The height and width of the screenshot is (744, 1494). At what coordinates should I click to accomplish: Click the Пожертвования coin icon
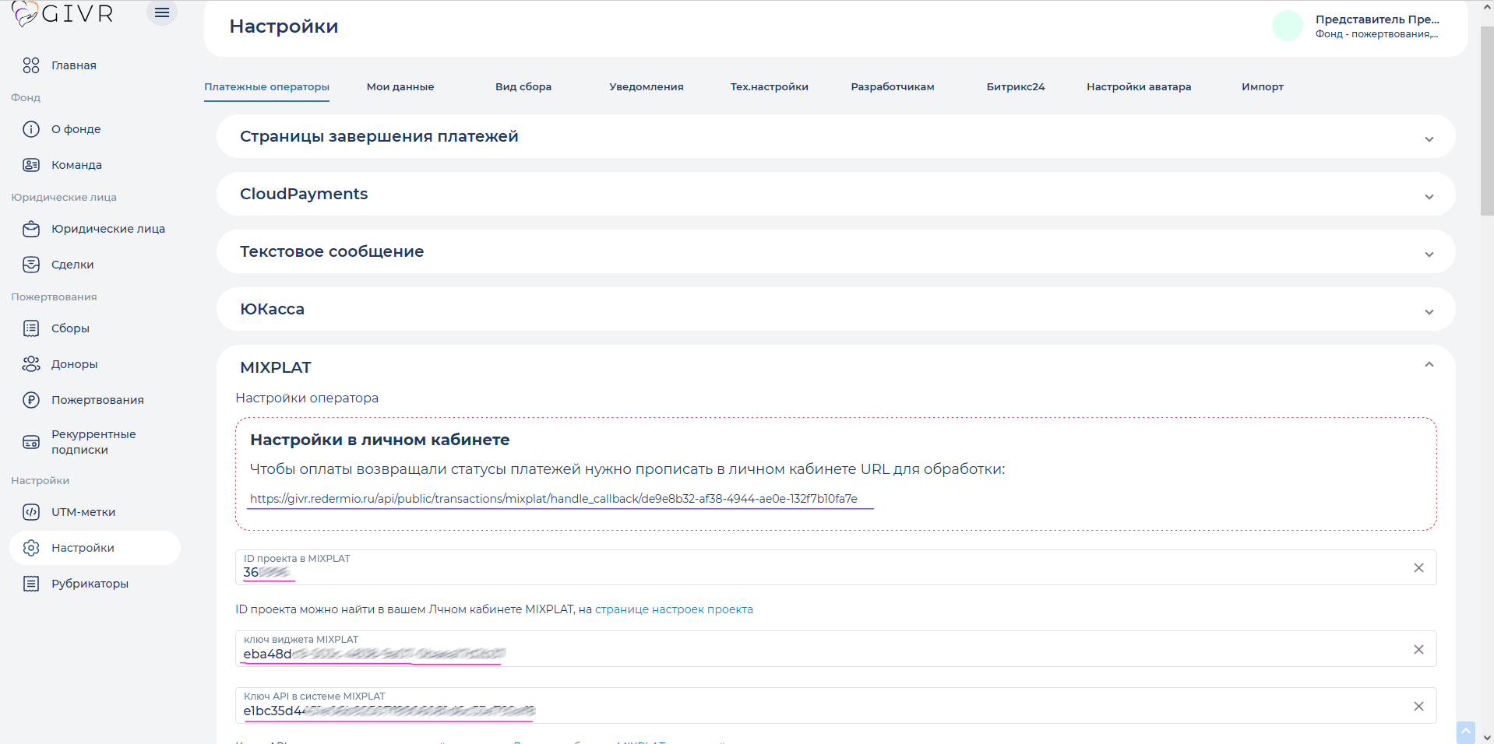[x=31, y=400]
